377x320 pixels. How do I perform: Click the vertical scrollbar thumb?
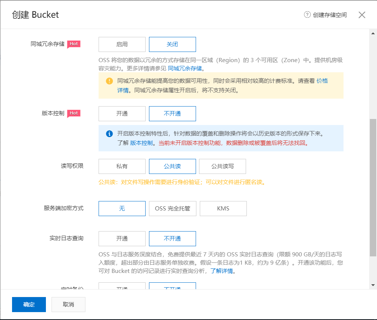pos(373,187)
